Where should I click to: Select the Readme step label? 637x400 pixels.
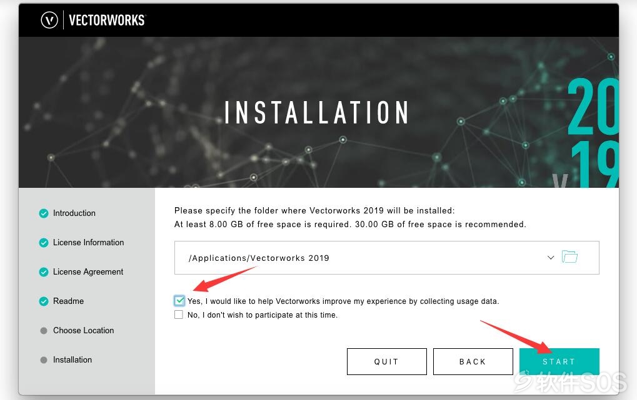(x=68, y=301)
